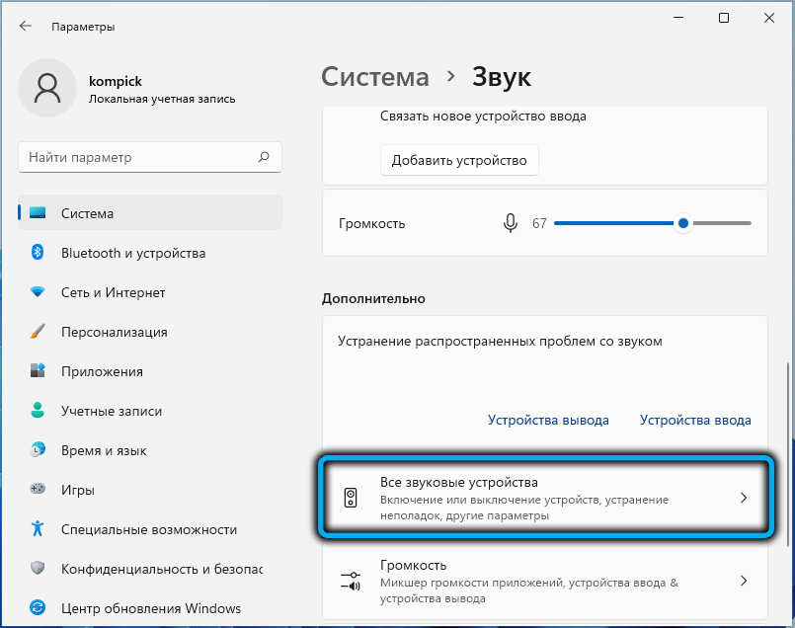Mute microphone via the volume mic icon
This screenshot has width=795, height=628.
(x=510, y=223)
